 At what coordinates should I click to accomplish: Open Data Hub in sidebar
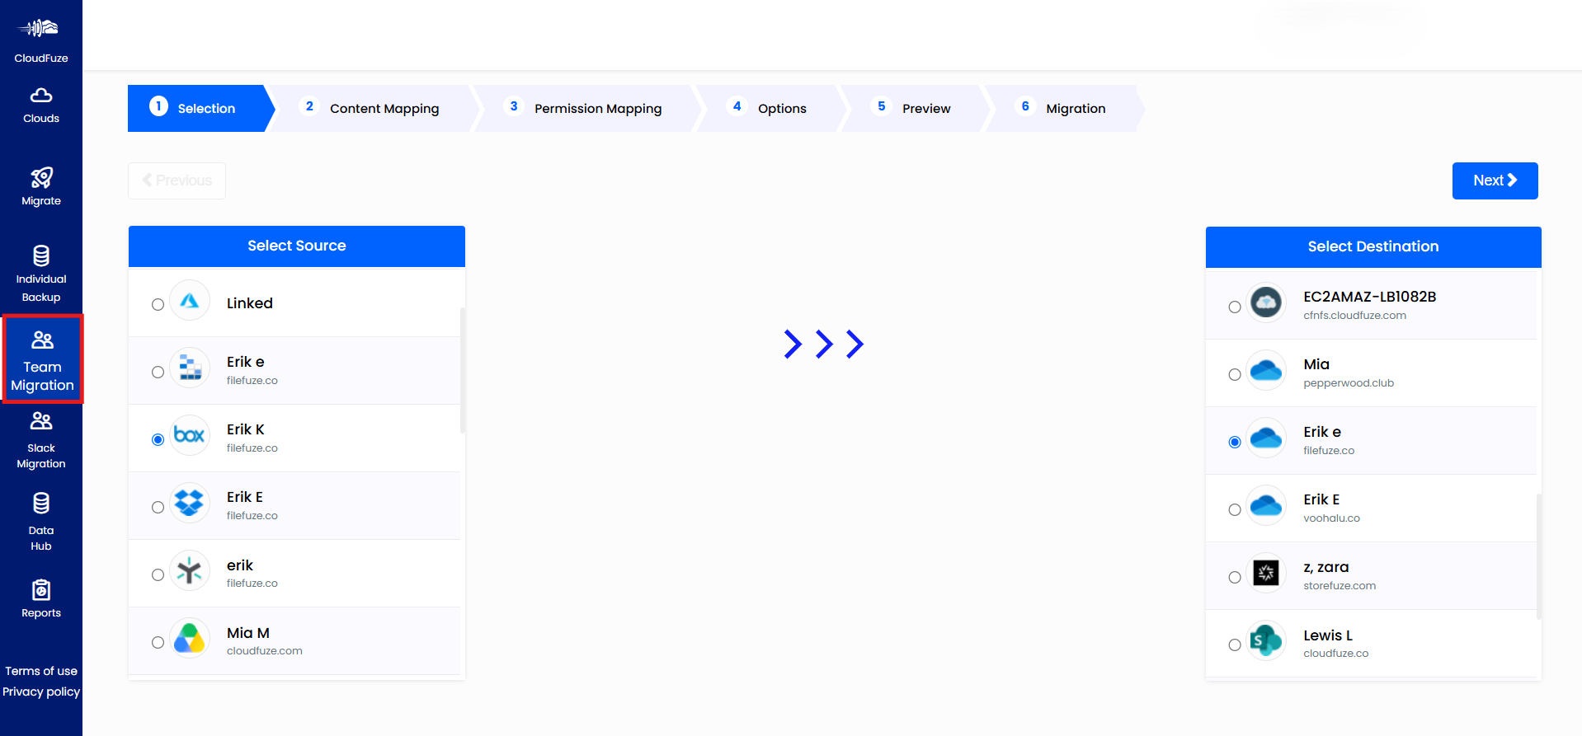(41, 522)
